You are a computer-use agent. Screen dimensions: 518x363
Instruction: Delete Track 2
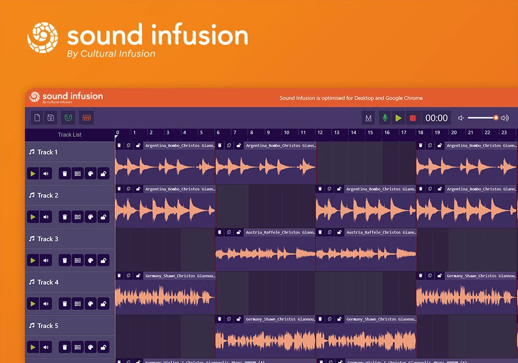tap(65, 217)
